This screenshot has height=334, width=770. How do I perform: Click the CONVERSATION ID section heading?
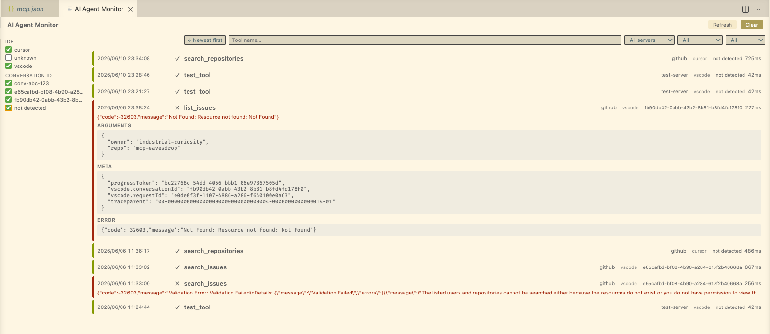[28, 76]
